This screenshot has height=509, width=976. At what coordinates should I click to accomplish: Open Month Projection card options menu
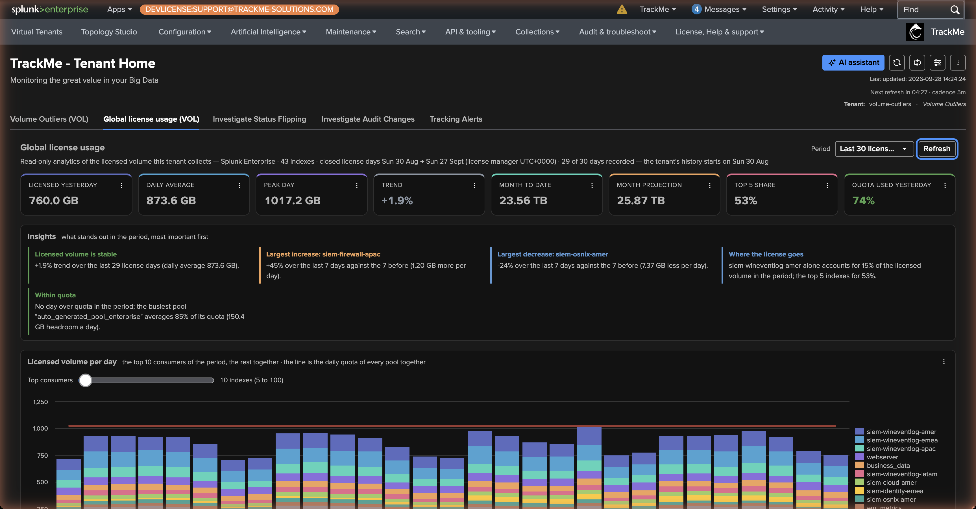710,185
